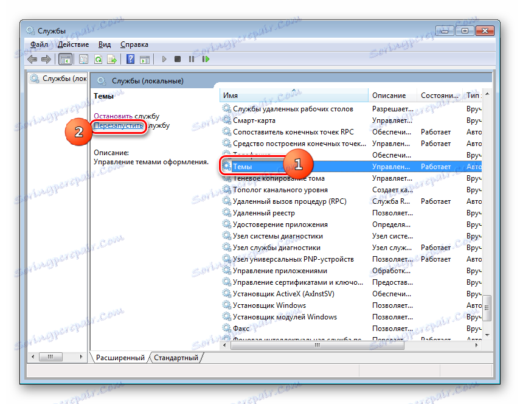The width and height of the screenshot is (520, 404).
Task: Sort by the Имя column header
Action: 294,96
